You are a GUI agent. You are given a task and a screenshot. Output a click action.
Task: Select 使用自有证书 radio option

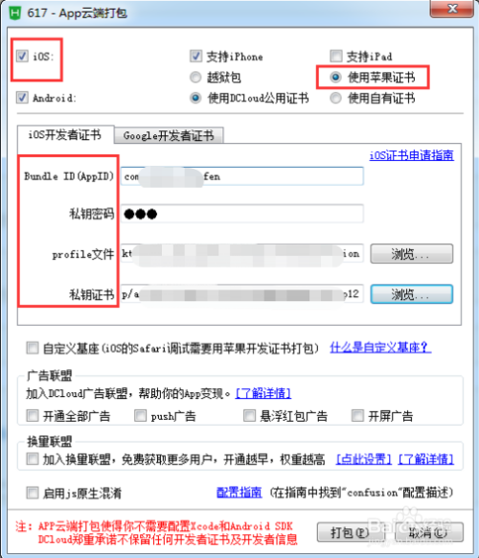335,98
